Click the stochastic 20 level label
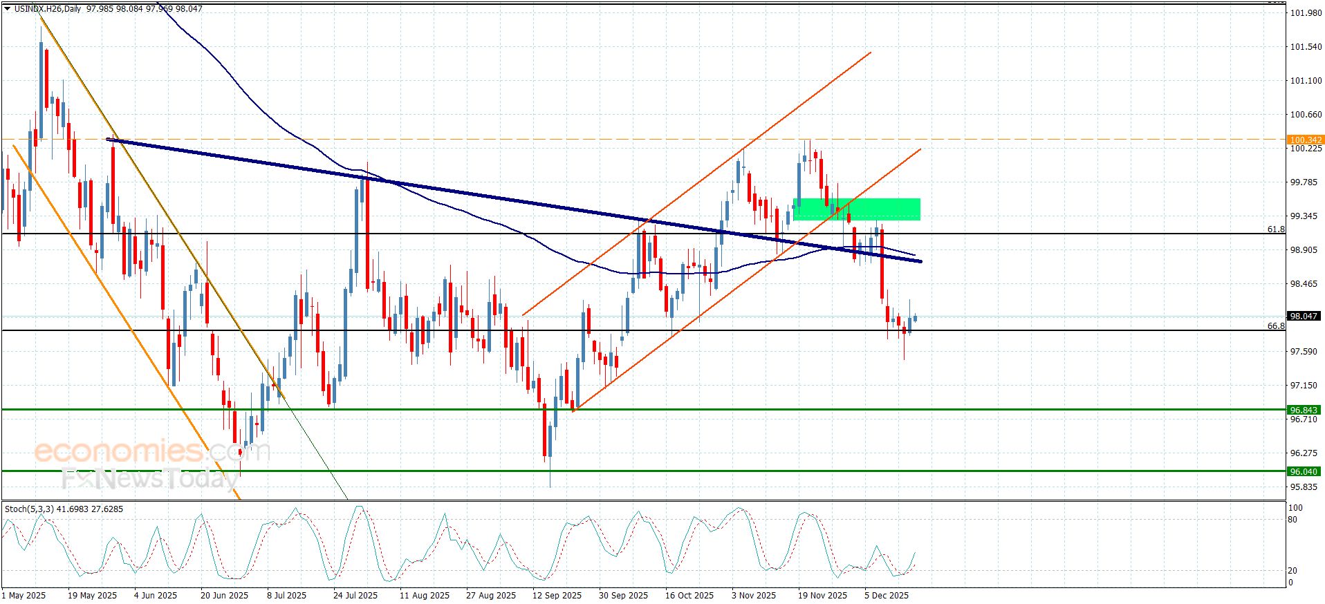This screenshot has width=1325, height=604. click(1292, 570)
